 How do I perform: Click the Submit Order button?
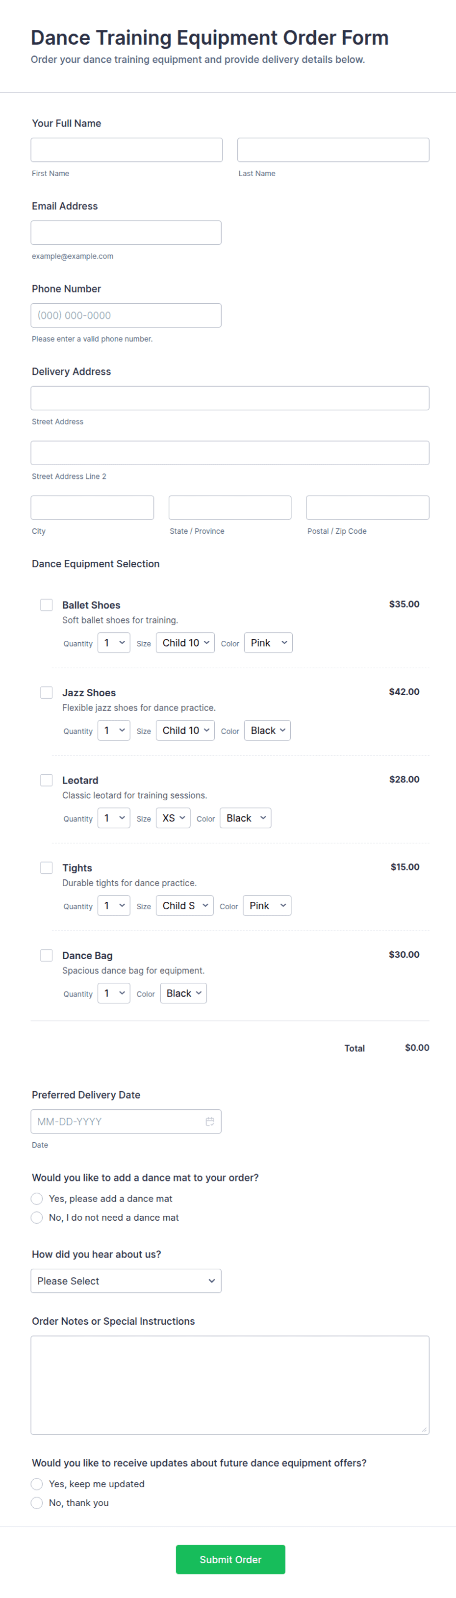pyautogui.click(x=230, y=1559)
